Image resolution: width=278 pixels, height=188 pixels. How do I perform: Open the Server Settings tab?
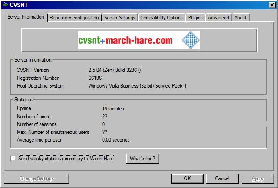coord(120,18)
